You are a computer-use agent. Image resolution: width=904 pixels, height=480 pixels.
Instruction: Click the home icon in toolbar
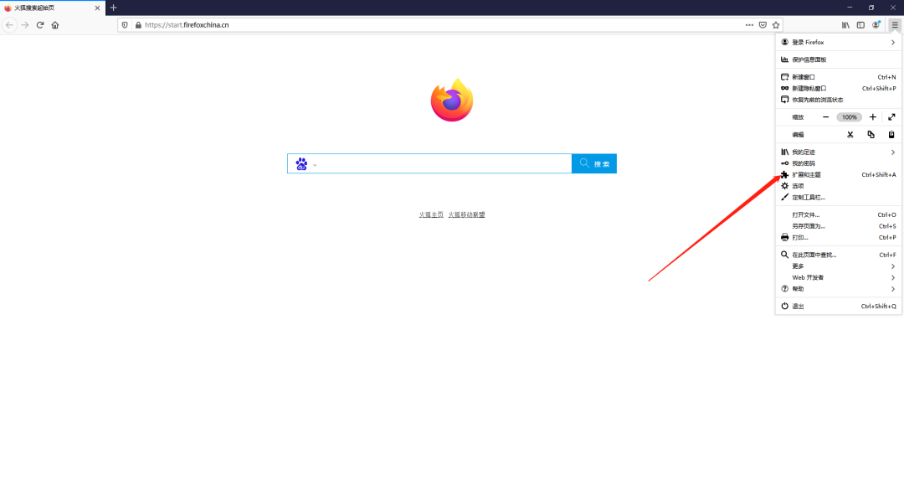click(55, 25)
